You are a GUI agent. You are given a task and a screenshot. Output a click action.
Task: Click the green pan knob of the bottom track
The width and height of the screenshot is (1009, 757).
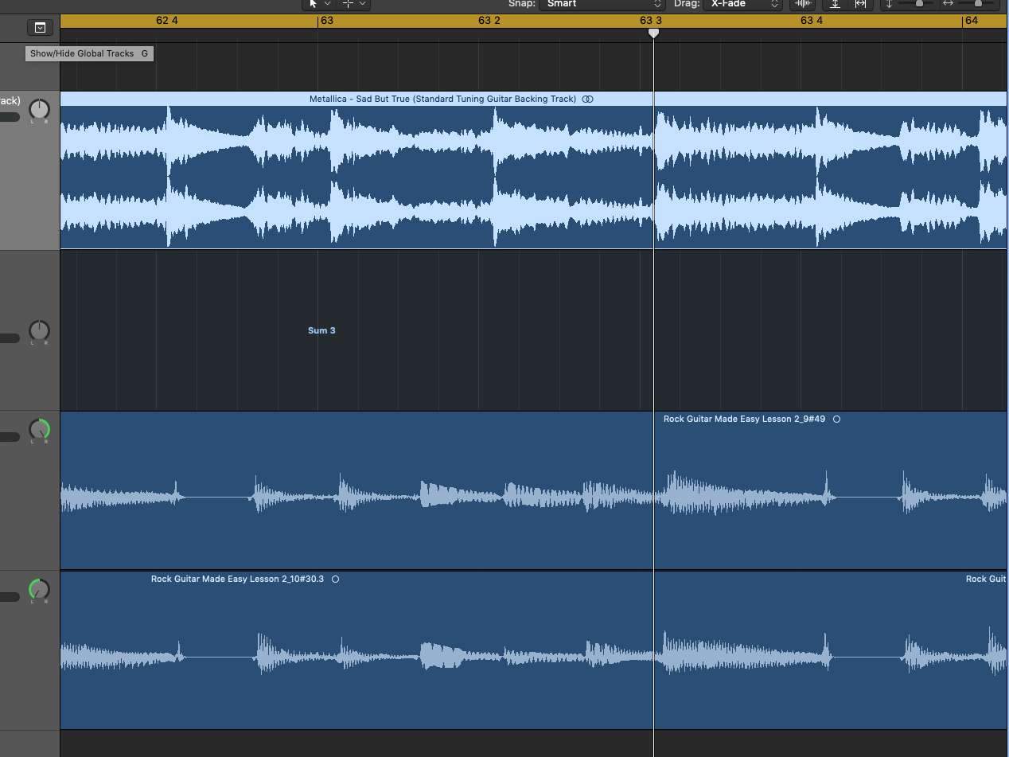point(39,590)
